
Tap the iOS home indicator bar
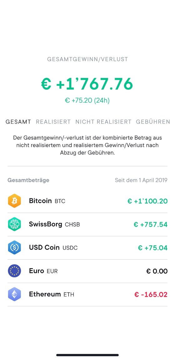[87, 355]
